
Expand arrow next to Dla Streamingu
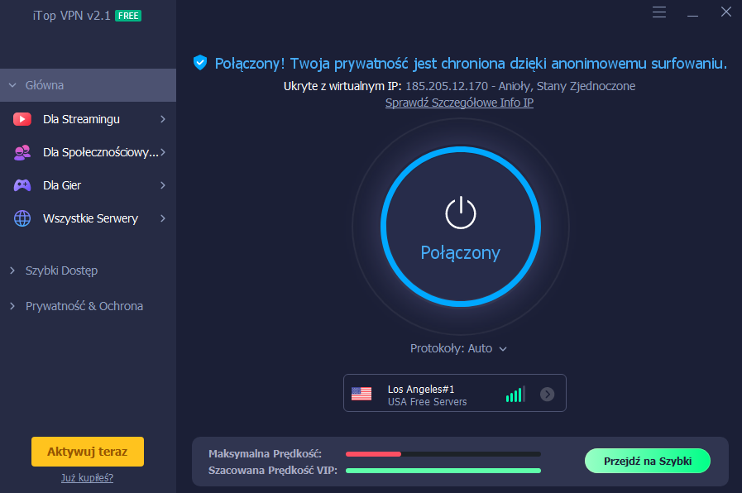(163, 119)
